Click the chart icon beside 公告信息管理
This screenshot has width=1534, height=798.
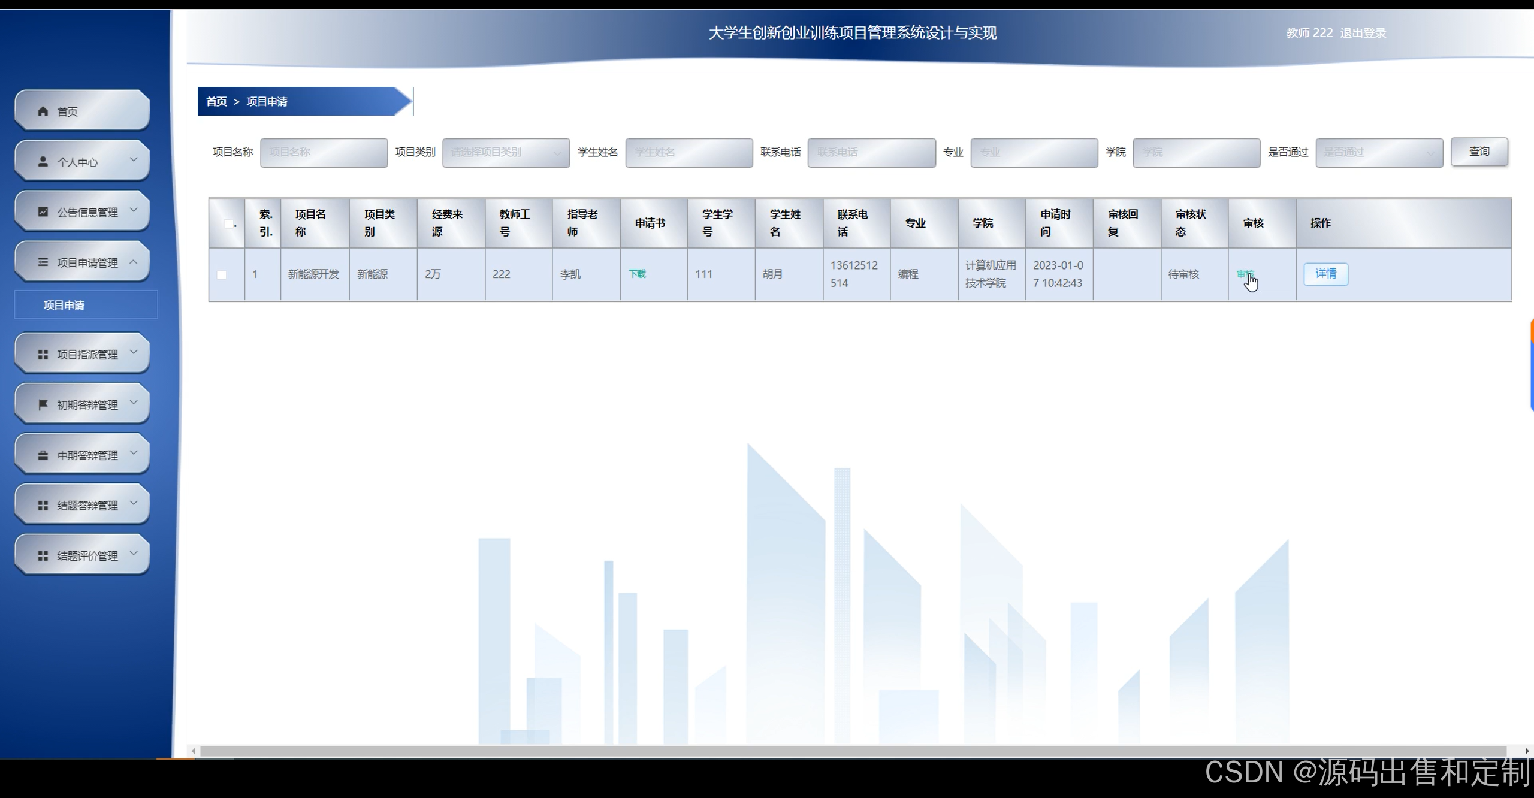43,212
